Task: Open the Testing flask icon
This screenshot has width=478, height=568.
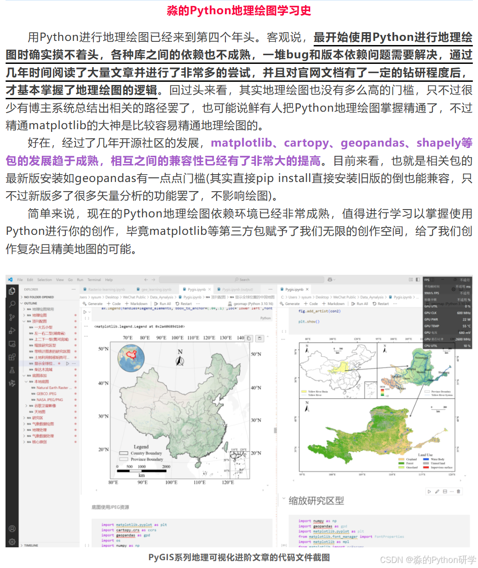Action: click(12, 370)
